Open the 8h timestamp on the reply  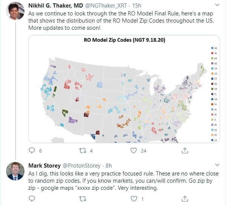click(x=108, y=165)
